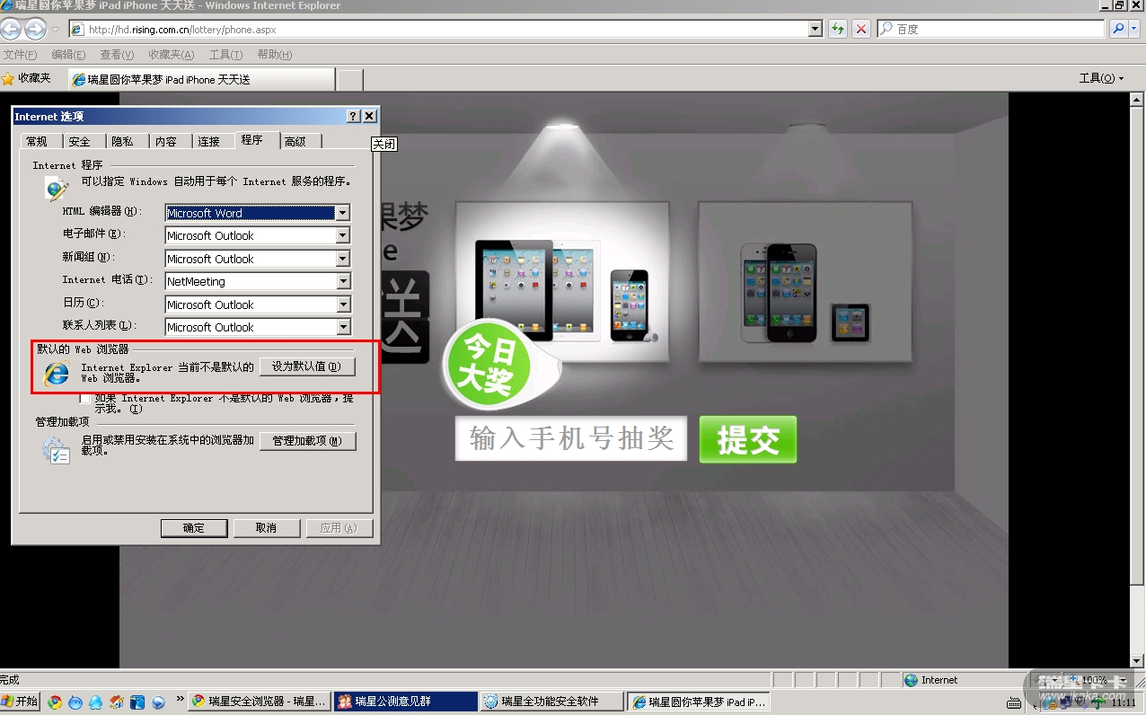This screenshot has height=715, width=1146.
Task: Switch to 瑞星安全浏览器 taskbar window
Action: (259, 702)
